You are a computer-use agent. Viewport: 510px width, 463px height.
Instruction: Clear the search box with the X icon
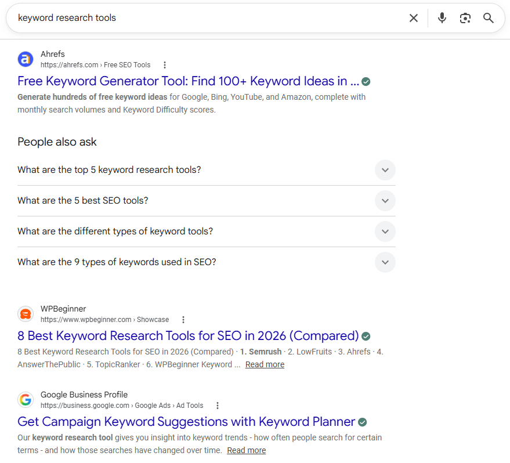(414, 18)
